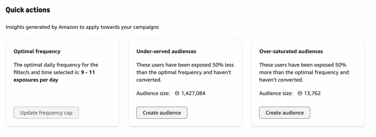Viewport: 376px width, 137px height.
Task: Click the 1,427,084 audience size value
Action: (x=193, y=93)
